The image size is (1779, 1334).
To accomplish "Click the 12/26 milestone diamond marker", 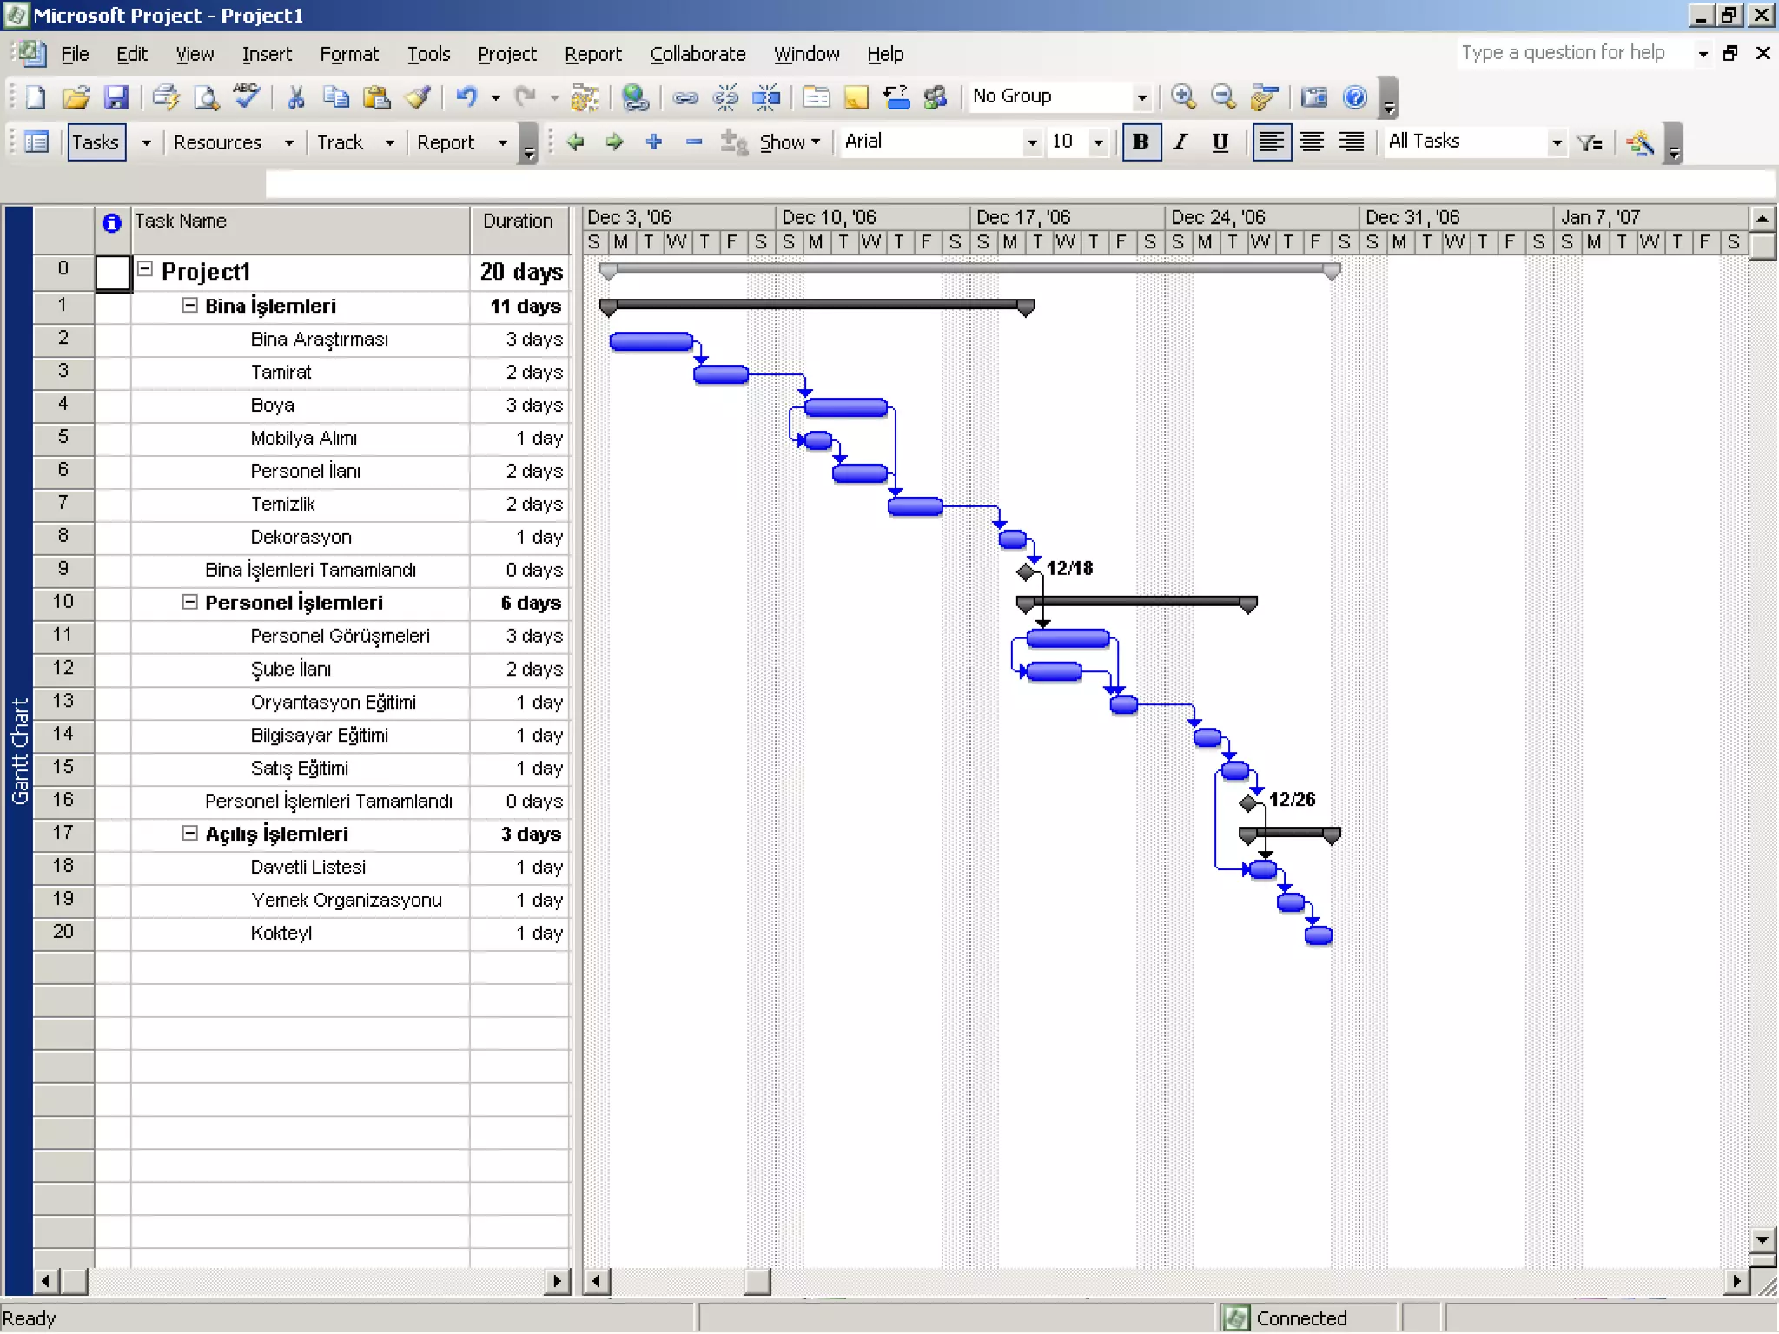I will 1248,802.
